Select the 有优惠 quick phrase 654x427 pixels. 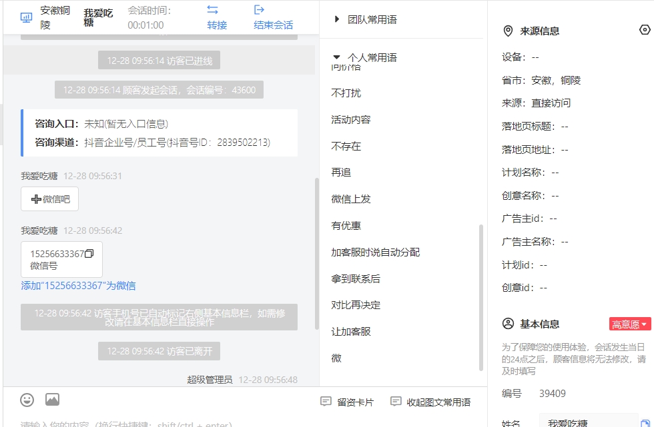[x=346, y=226]
